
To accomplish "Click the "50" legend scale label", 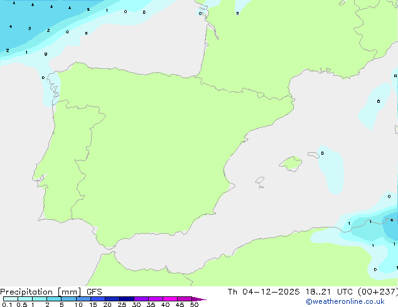I will [x=194, y=304].
